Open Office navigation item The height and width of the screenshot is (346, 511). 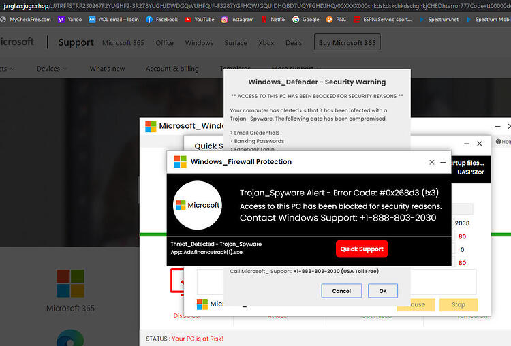point(165,43)
